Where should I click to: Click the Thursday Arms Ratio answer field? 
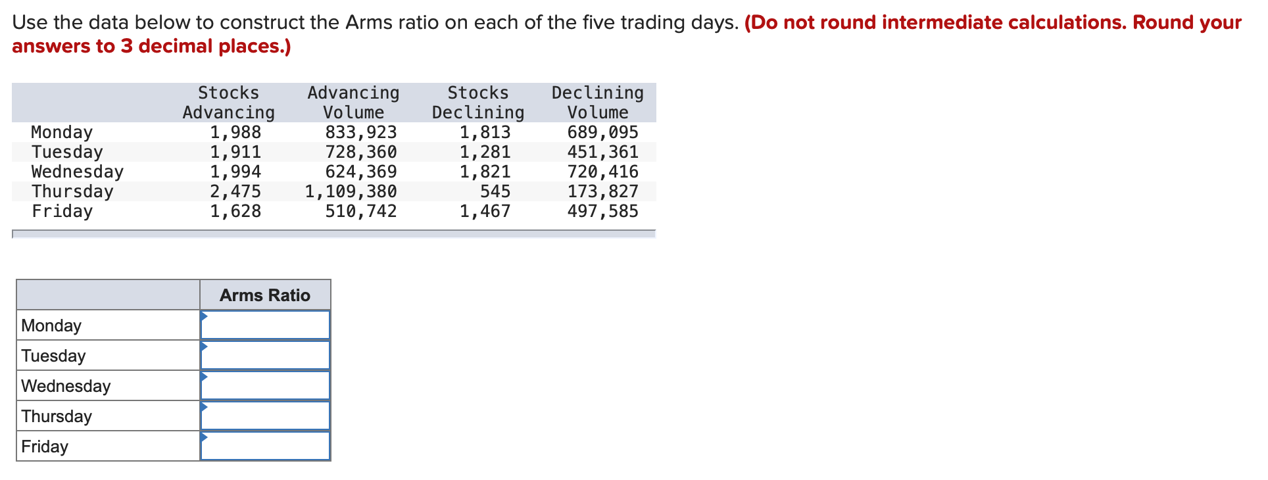[265, 416]
